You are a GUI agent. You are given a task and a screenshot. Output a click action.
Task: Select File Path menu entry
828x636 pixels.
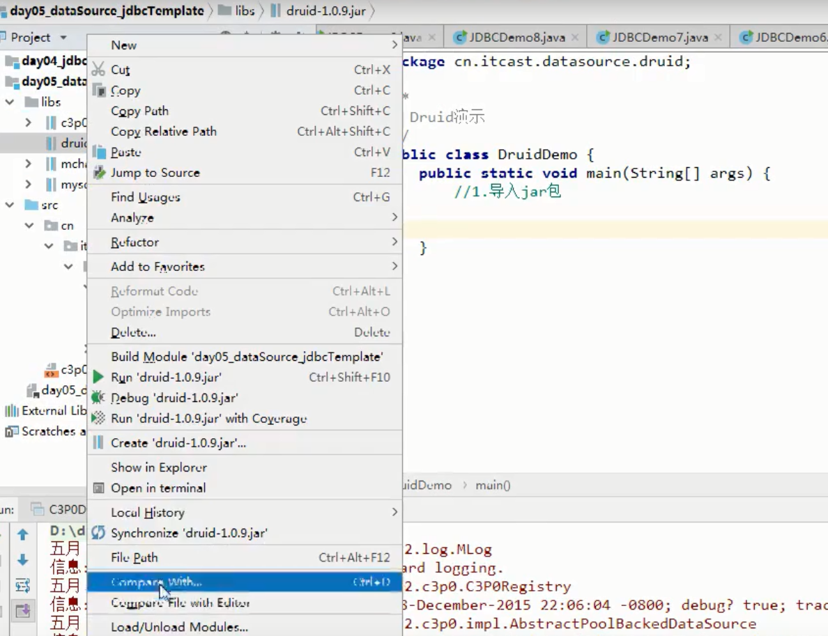coord(244,557)
